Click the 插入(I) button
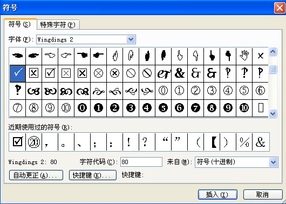This screenshot has height=204, width=286. pos(217,194)
